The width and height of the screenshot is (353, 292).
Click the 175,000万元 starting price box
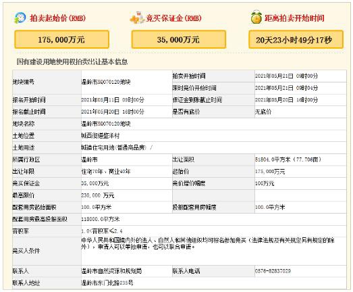pyautogui.click(x=61, y=39)
